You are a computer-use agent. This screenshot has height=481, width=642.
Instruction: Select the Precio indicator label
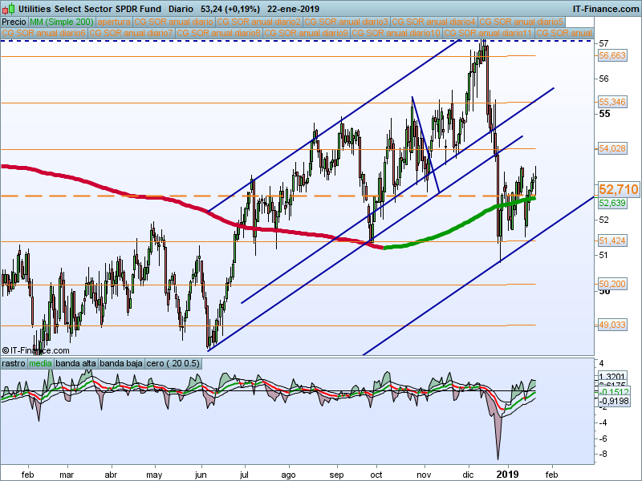[15, 22]
